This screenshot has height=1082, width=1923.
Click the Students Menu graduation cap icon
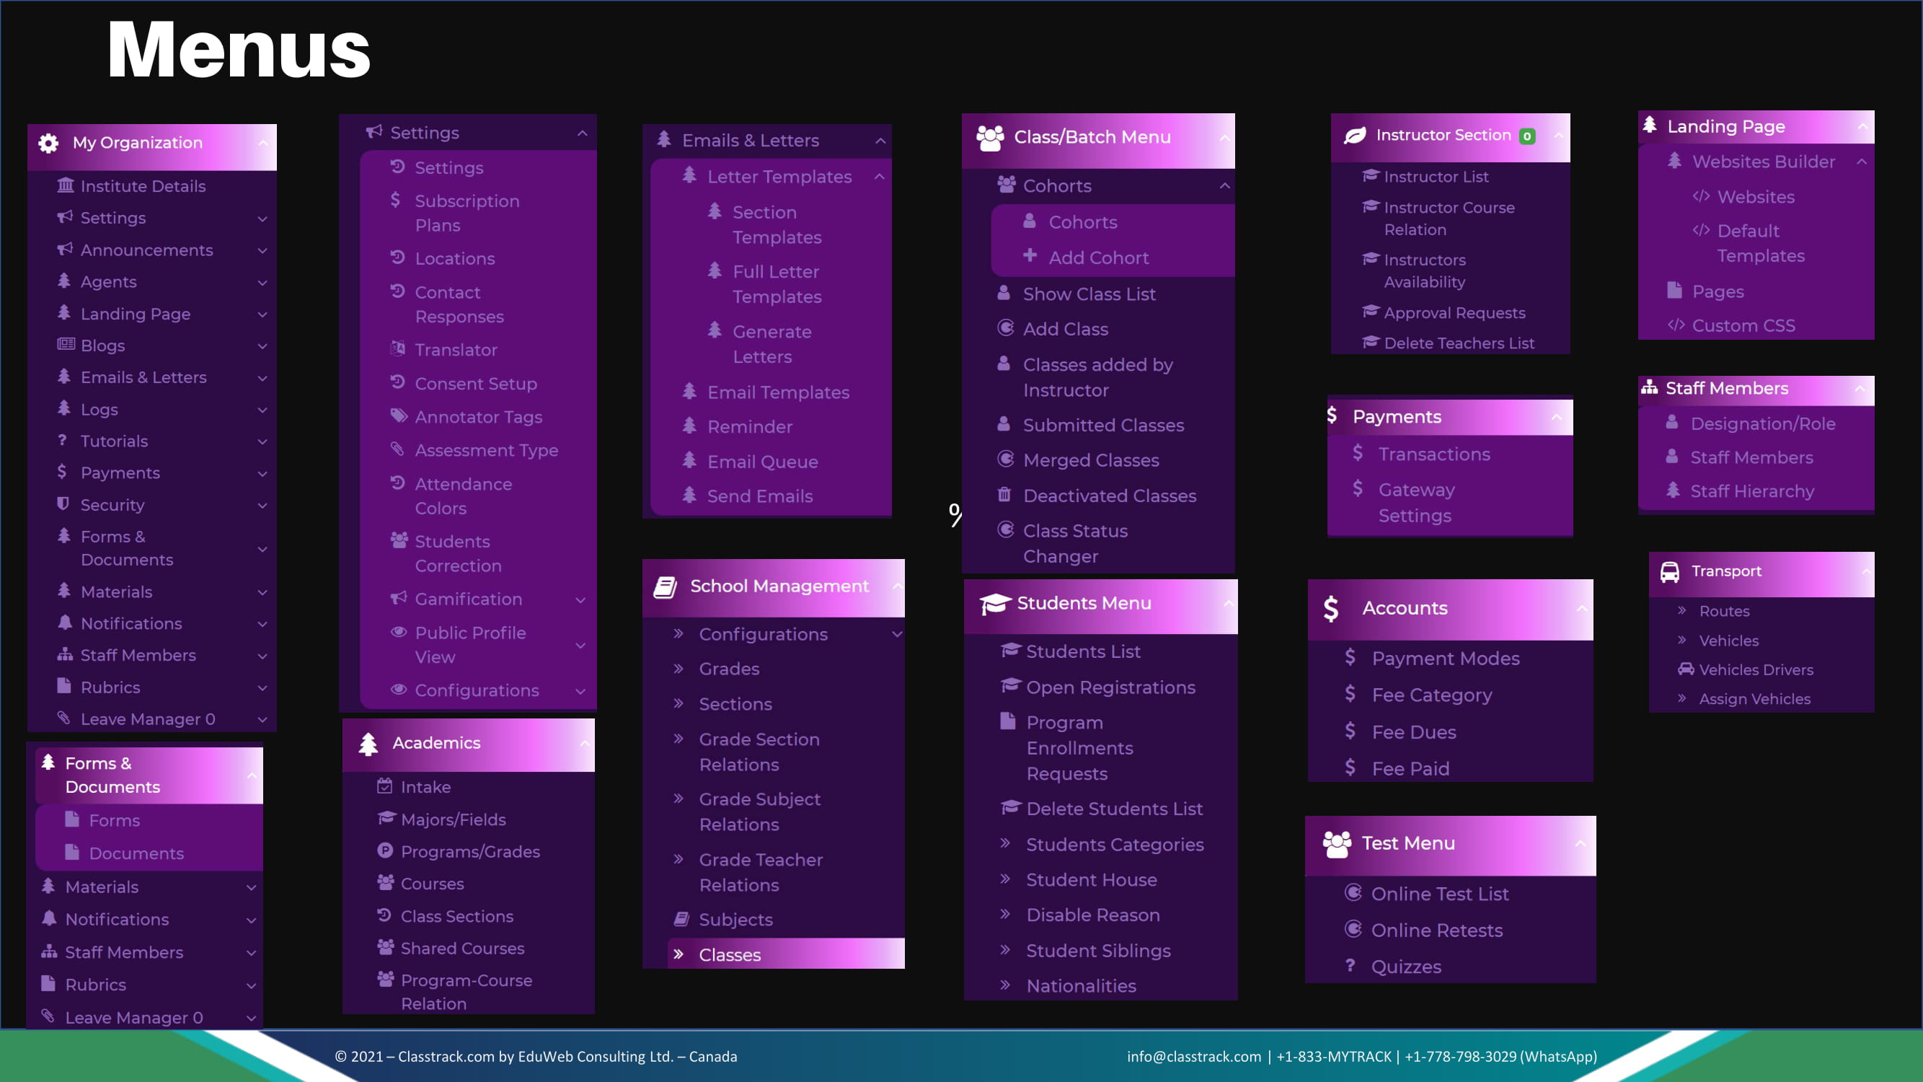click(995, 603)
